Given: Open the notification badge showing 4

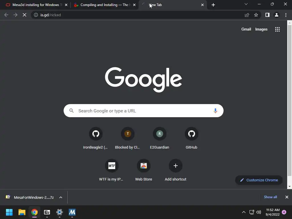Looking at the screenshot, I should click(x=284, y=212).
